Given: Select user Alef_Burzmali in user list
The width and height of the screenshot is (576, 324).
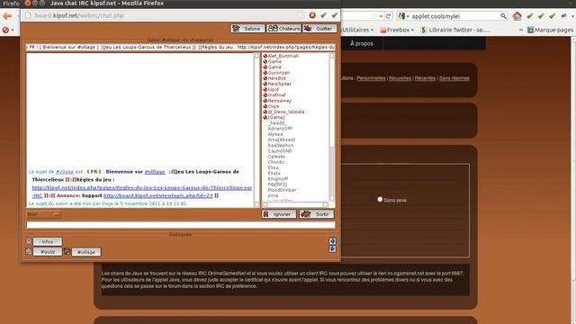Looking at the screenshot, I should pos(283,56).
